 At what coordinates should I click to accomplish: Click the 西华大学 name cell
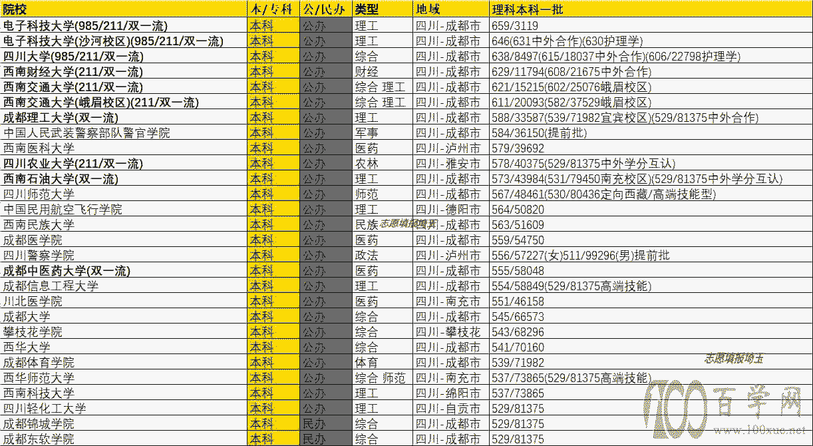pyautogui.click(x=124, y=347)
